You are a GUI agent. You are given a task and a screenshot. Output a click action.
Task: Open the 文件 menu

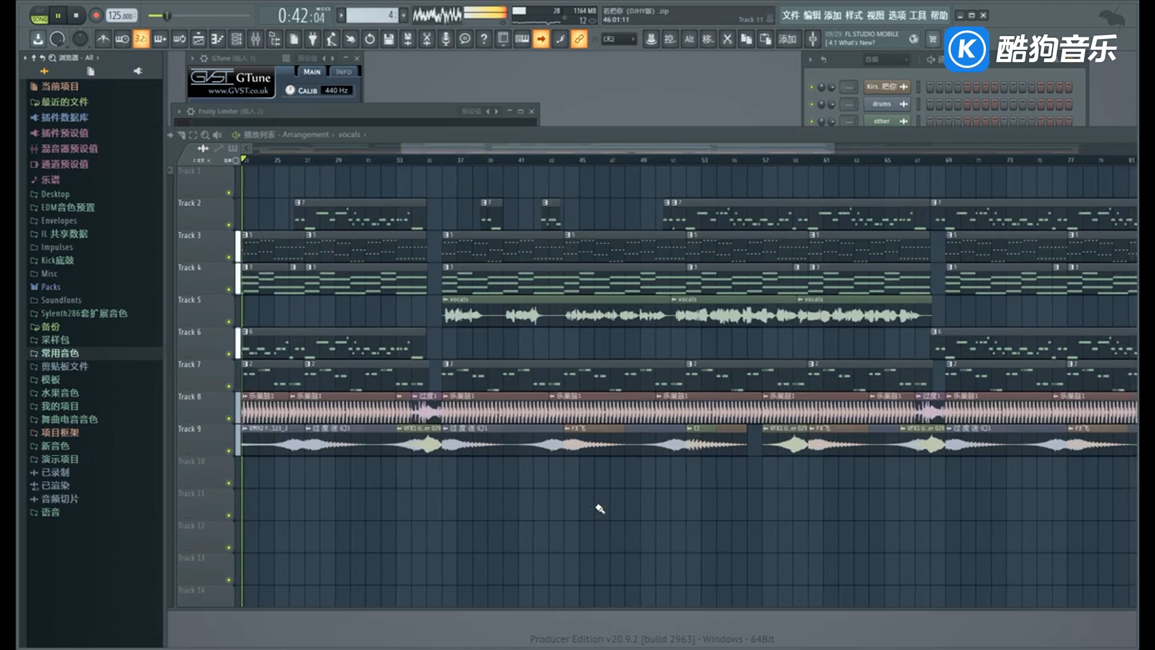coord(791,16)
